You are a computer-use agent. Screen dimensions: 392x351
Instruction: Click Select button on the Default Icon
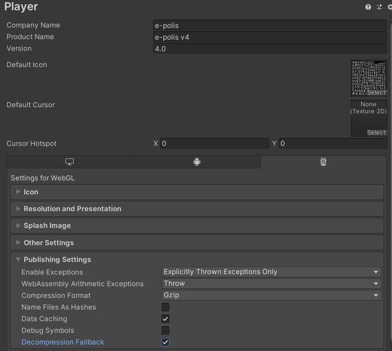click(377, 93)
